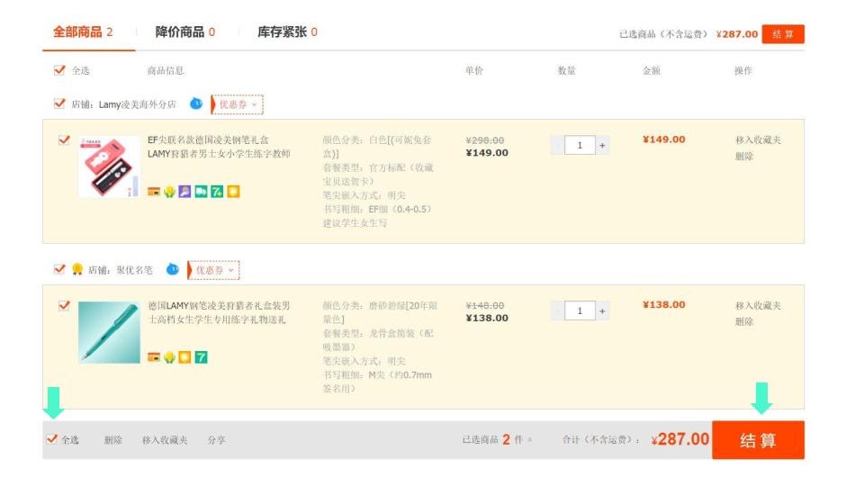Toggle the bottom 全选 select-all checkbox

[52, 439]
